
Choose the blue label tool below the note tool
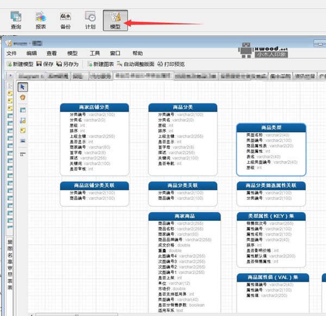(x=23, y=141)
